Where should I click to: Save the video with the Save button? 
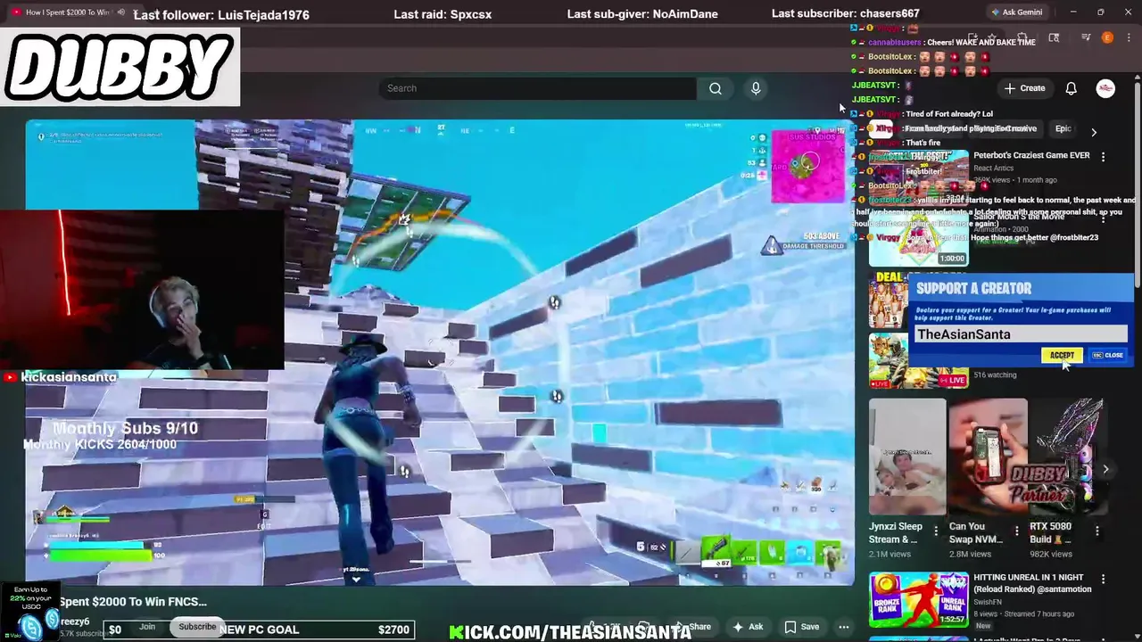(801, 627)
